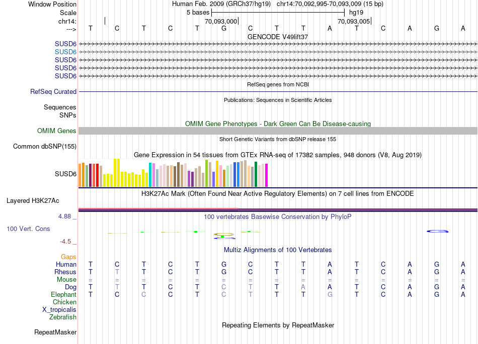Click the -4.5 PhyloP lower scale value
Viewport: 478px width, 344px height.
pos(65,242)
